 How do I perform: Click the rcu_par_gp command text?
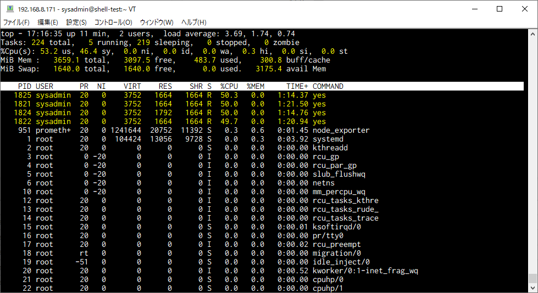pyautogui.click(x=335, y=166)
